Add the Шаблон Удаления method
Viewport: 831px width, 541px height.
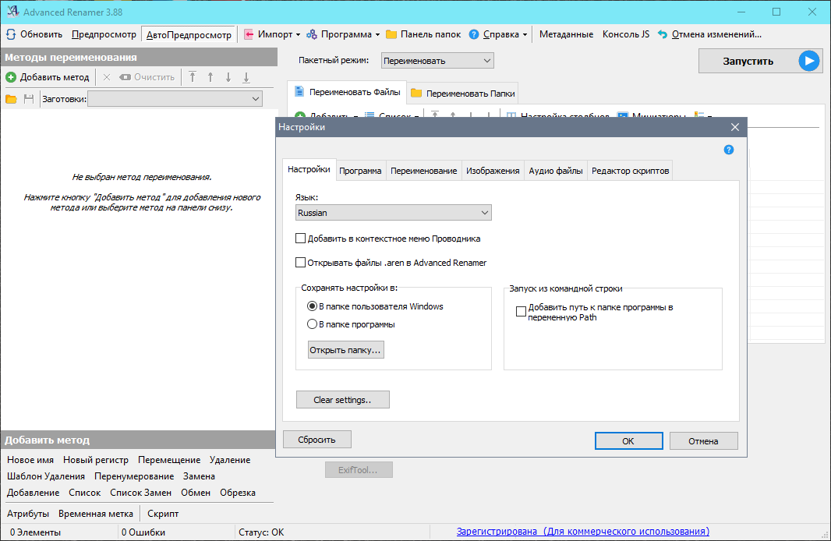pos(46,476)
